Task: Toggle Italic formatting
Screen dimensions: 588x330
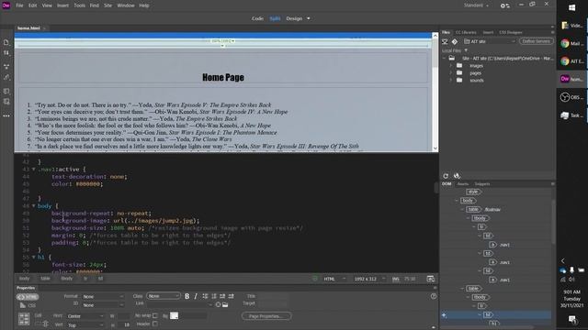Action: pos(196,296)
